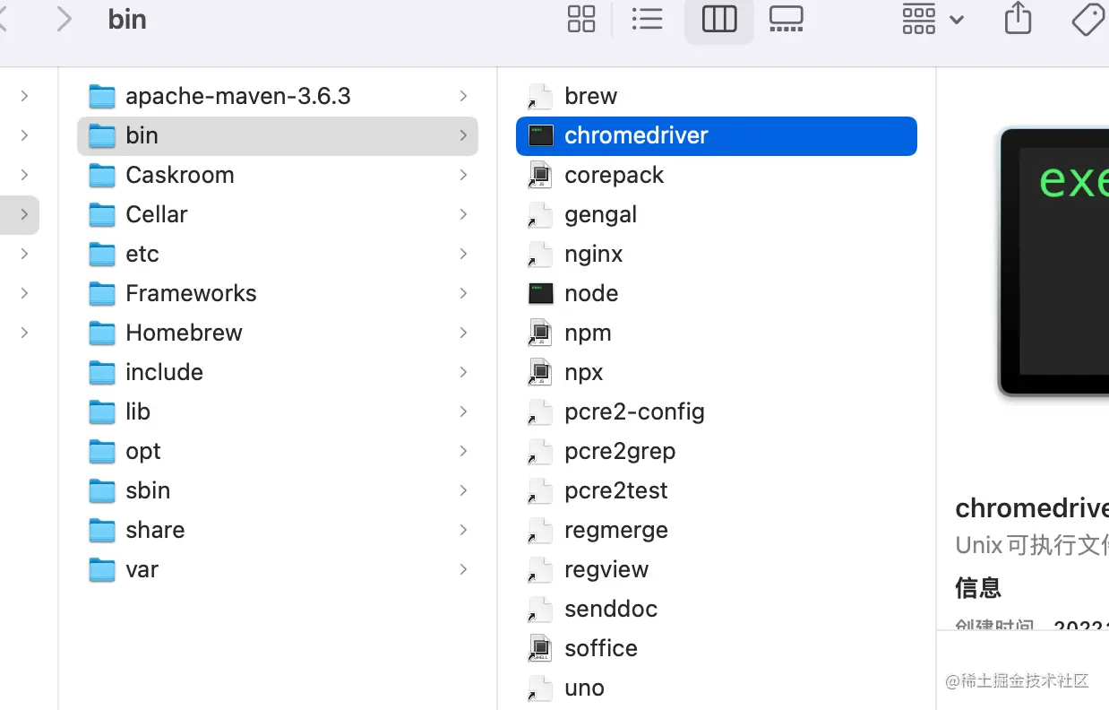Expand the apache-maven-3.6.3 folder chevron
Screen dimensions: 1109x710
tap(463, 96)
